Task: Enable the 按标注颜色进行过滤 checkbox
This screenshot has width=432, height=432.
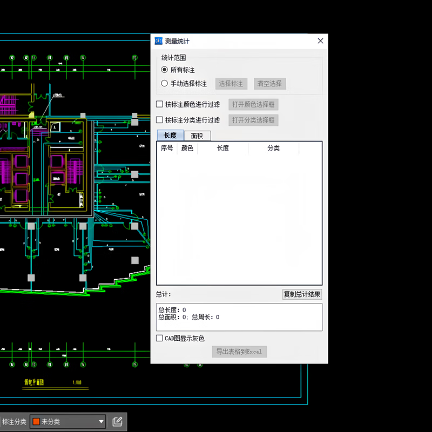Action: (x=159, y=104)
